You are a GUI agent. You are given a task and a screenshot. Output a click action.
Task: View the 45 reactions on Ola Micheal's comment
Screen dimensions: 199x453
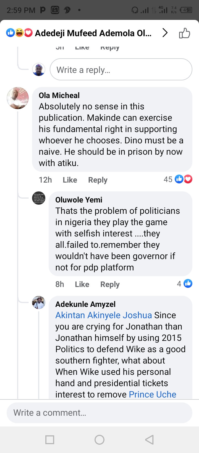click(x=178, y=179)
